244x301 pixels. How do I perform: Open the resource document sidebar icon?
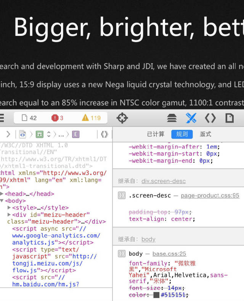point(230,118)
